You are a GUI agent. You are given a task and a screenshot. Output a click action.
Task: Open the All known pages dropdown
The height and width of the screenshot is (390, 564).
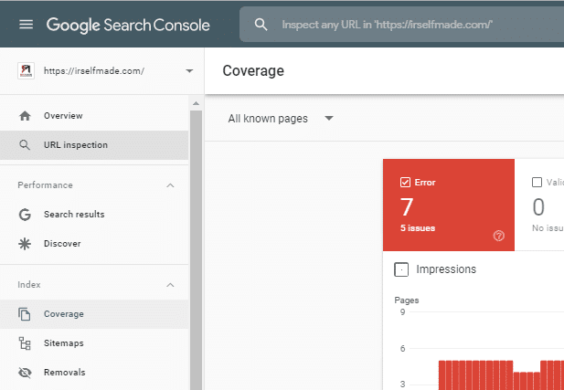tap(281, 119)
